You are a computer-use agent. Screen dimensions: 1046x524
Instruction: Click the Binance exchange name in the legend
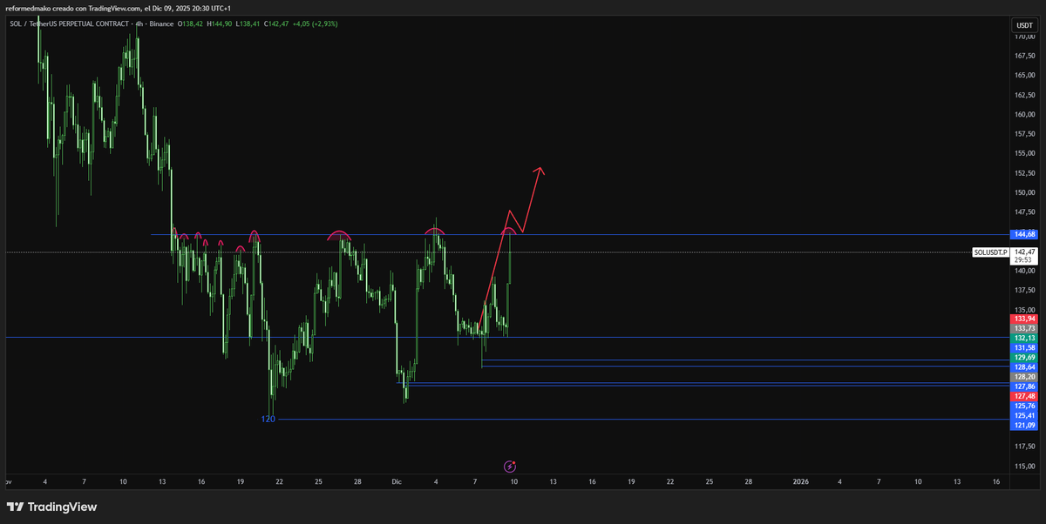pos(161,25)
